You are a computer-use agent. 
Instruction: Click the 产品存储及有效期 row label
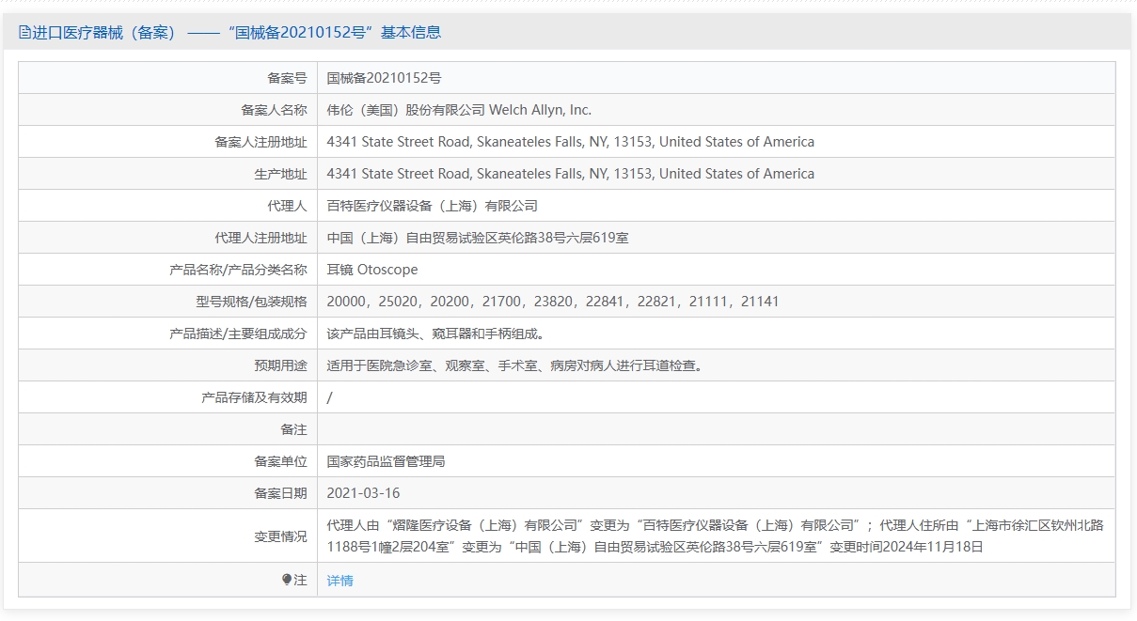254,397
